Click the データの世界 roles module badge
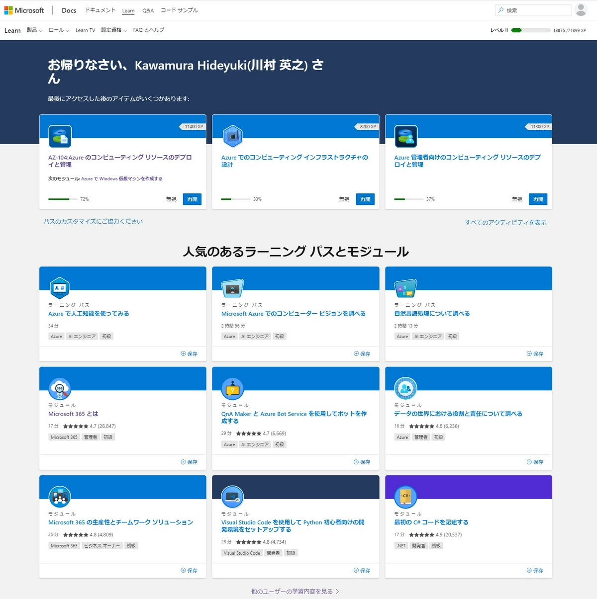Image resolution: width=597 pixels, height=599 pixels. coord(405,388)
